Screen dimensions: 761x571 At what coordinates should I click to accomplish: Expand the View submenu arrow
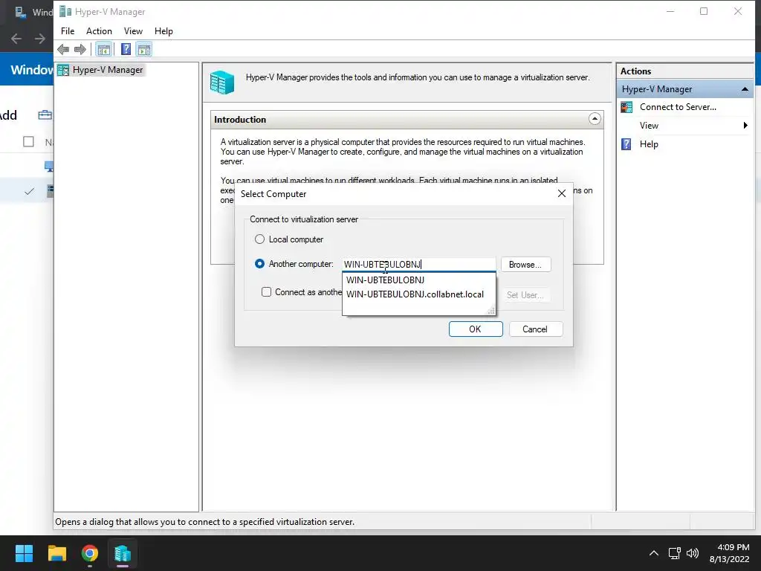(x=745, y=126)
